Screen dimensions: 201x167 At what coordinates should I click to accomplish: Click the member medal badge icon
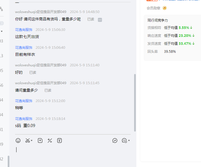[165, 8]
